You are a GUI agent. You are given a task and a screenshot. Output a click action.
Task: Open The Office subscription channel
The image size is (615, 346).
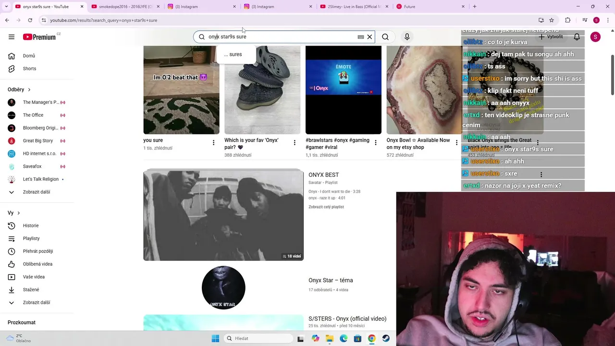(36, 115)
